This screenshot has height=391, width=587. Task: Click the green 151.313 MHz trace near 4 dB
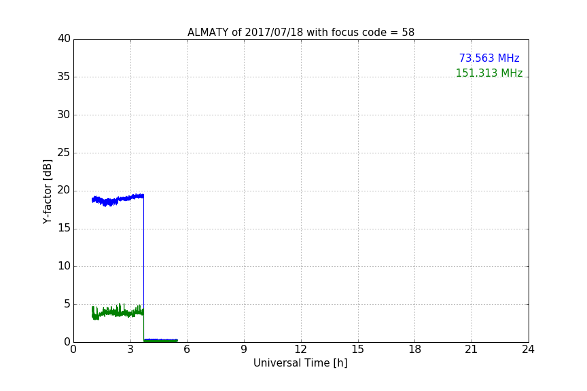tap(118, 312)
